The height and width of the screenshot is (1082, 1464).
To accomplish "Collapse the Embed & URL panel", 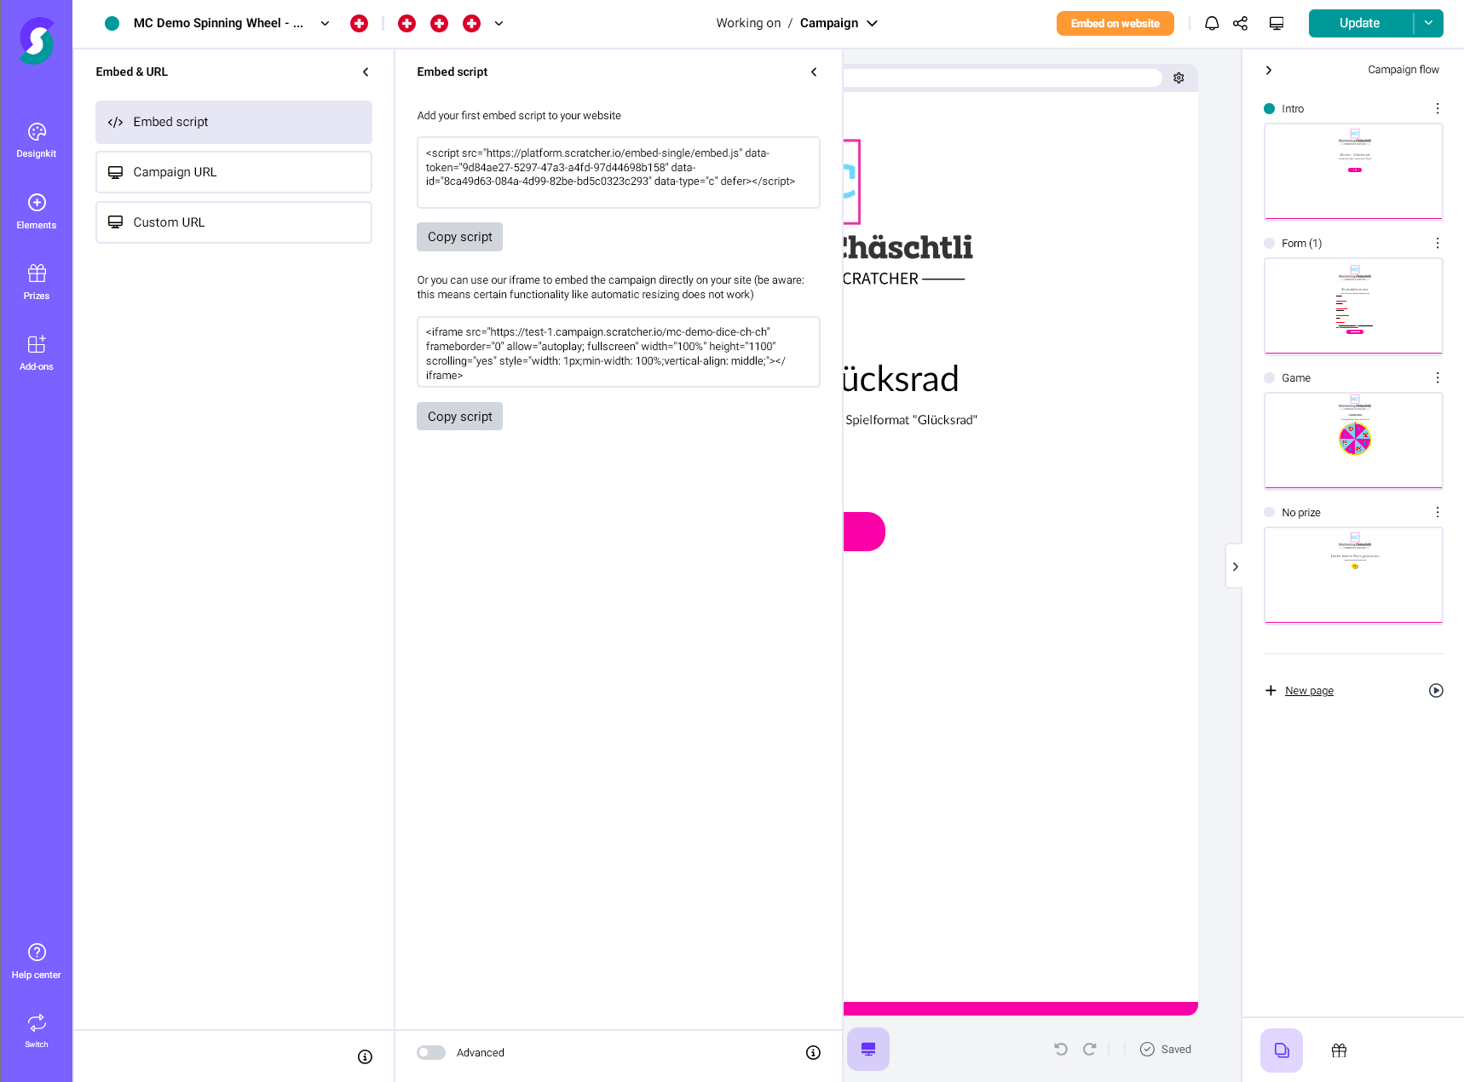I will 366,72.
